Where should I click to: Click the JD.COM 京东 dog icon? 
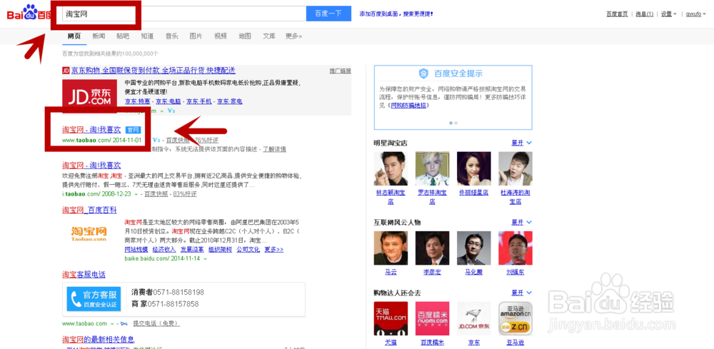point(473,318)
